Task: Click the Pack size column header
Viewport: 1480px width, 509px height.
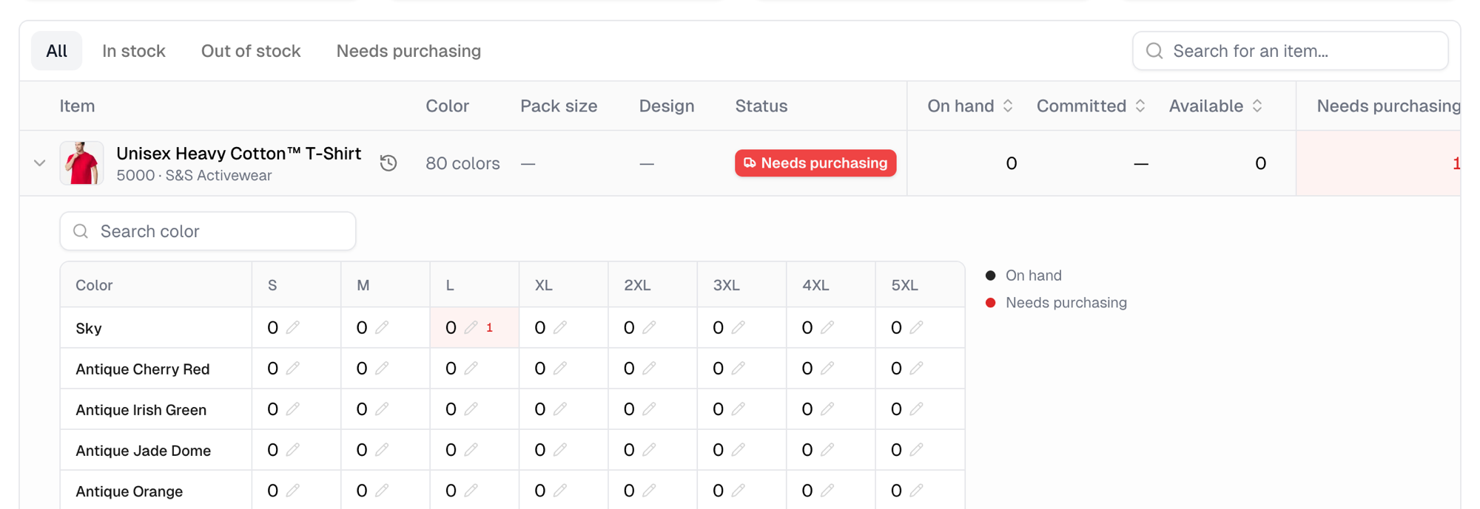Action: pos(559,106)
